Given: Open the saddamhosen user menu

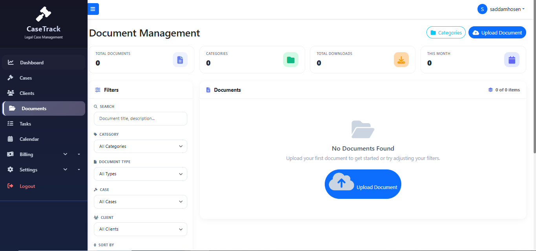Looking at the screenshot, I should 501,9.
